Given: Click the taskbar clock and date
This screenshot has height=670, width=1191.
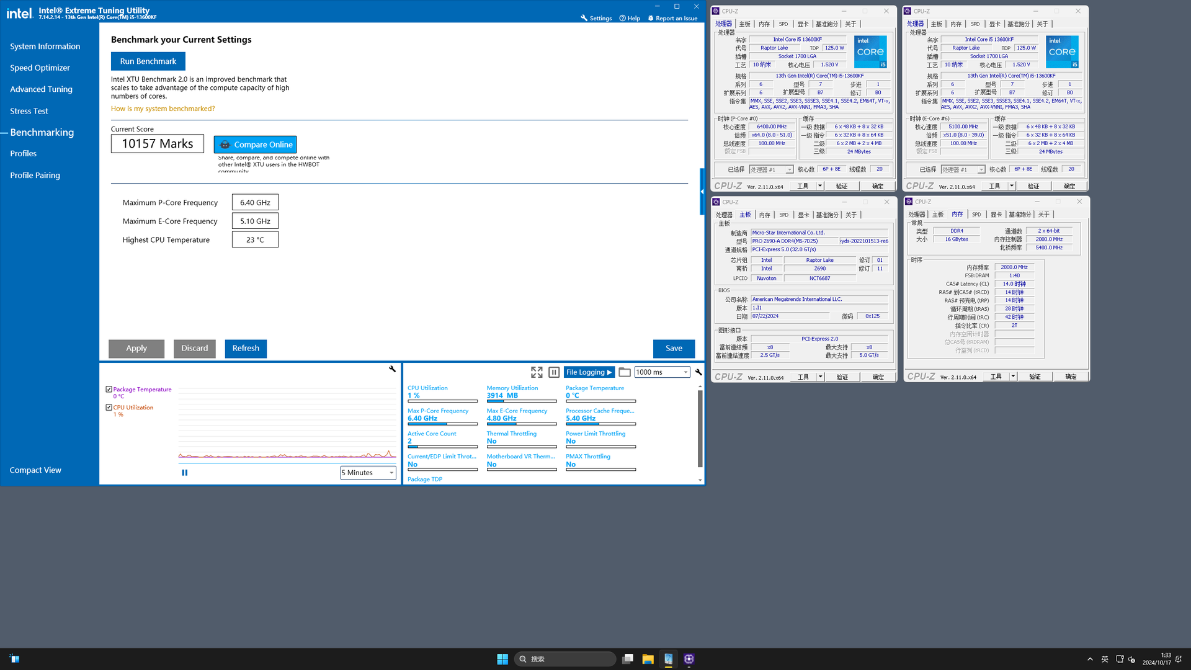Looking at the screenshot, I should [1157, 659].
